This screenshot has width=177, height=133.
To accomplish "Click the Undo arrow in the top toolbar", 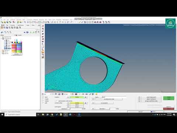I will (x=72, y=22).
